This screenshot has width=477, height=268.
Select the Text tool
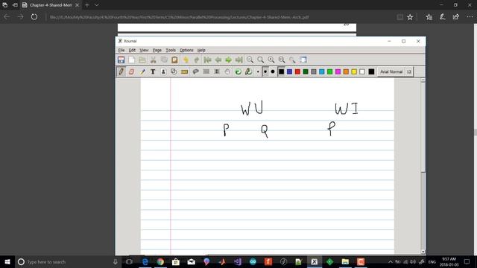[153, 71]
